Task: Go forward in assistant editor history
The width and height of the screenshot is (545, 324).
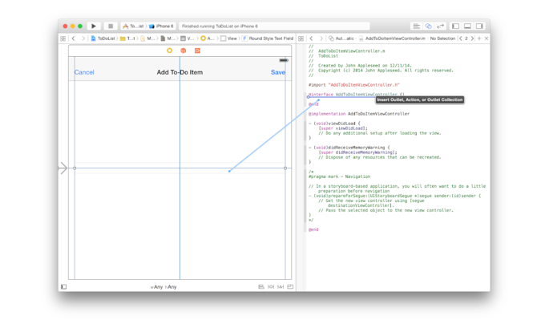Action: [321, 38]
